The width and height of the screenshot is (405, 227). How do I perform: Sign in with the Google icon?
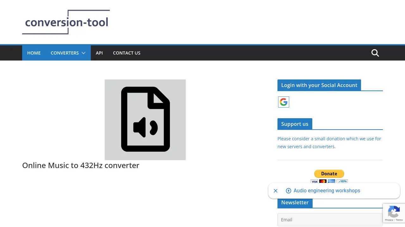[x=283, y=102]
